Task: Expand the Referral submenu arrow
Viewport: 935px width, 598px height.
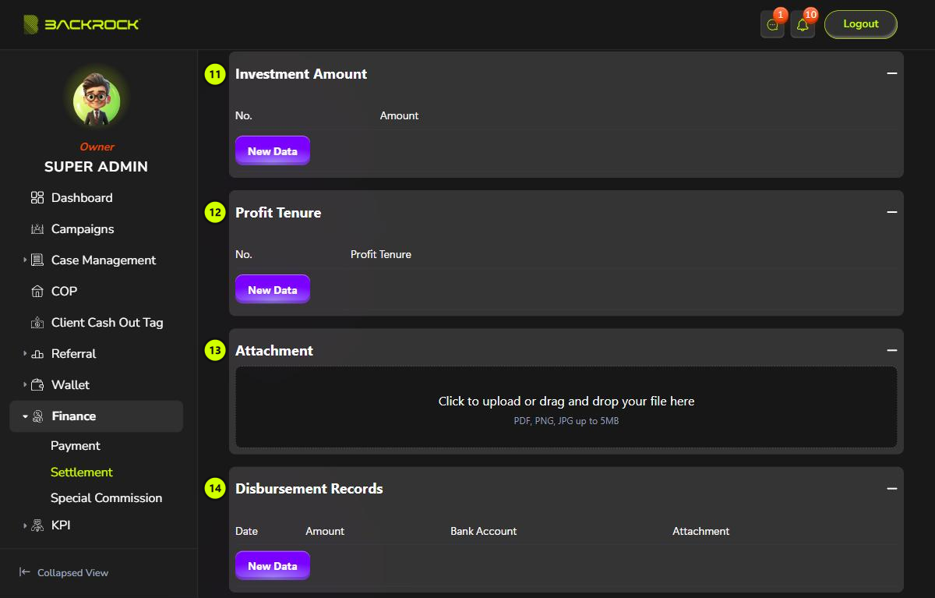Action: pos(25,354)
